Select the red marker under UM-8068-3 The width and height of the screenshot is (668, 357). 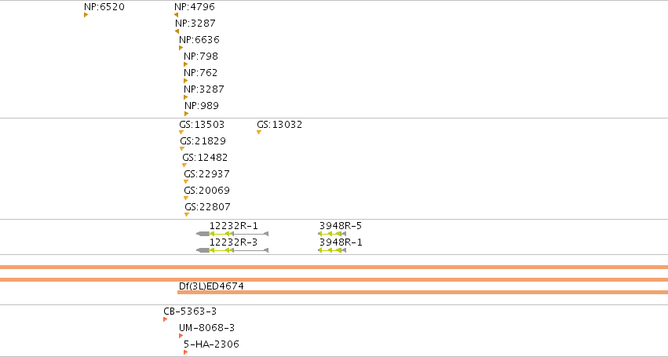[181, 336]
